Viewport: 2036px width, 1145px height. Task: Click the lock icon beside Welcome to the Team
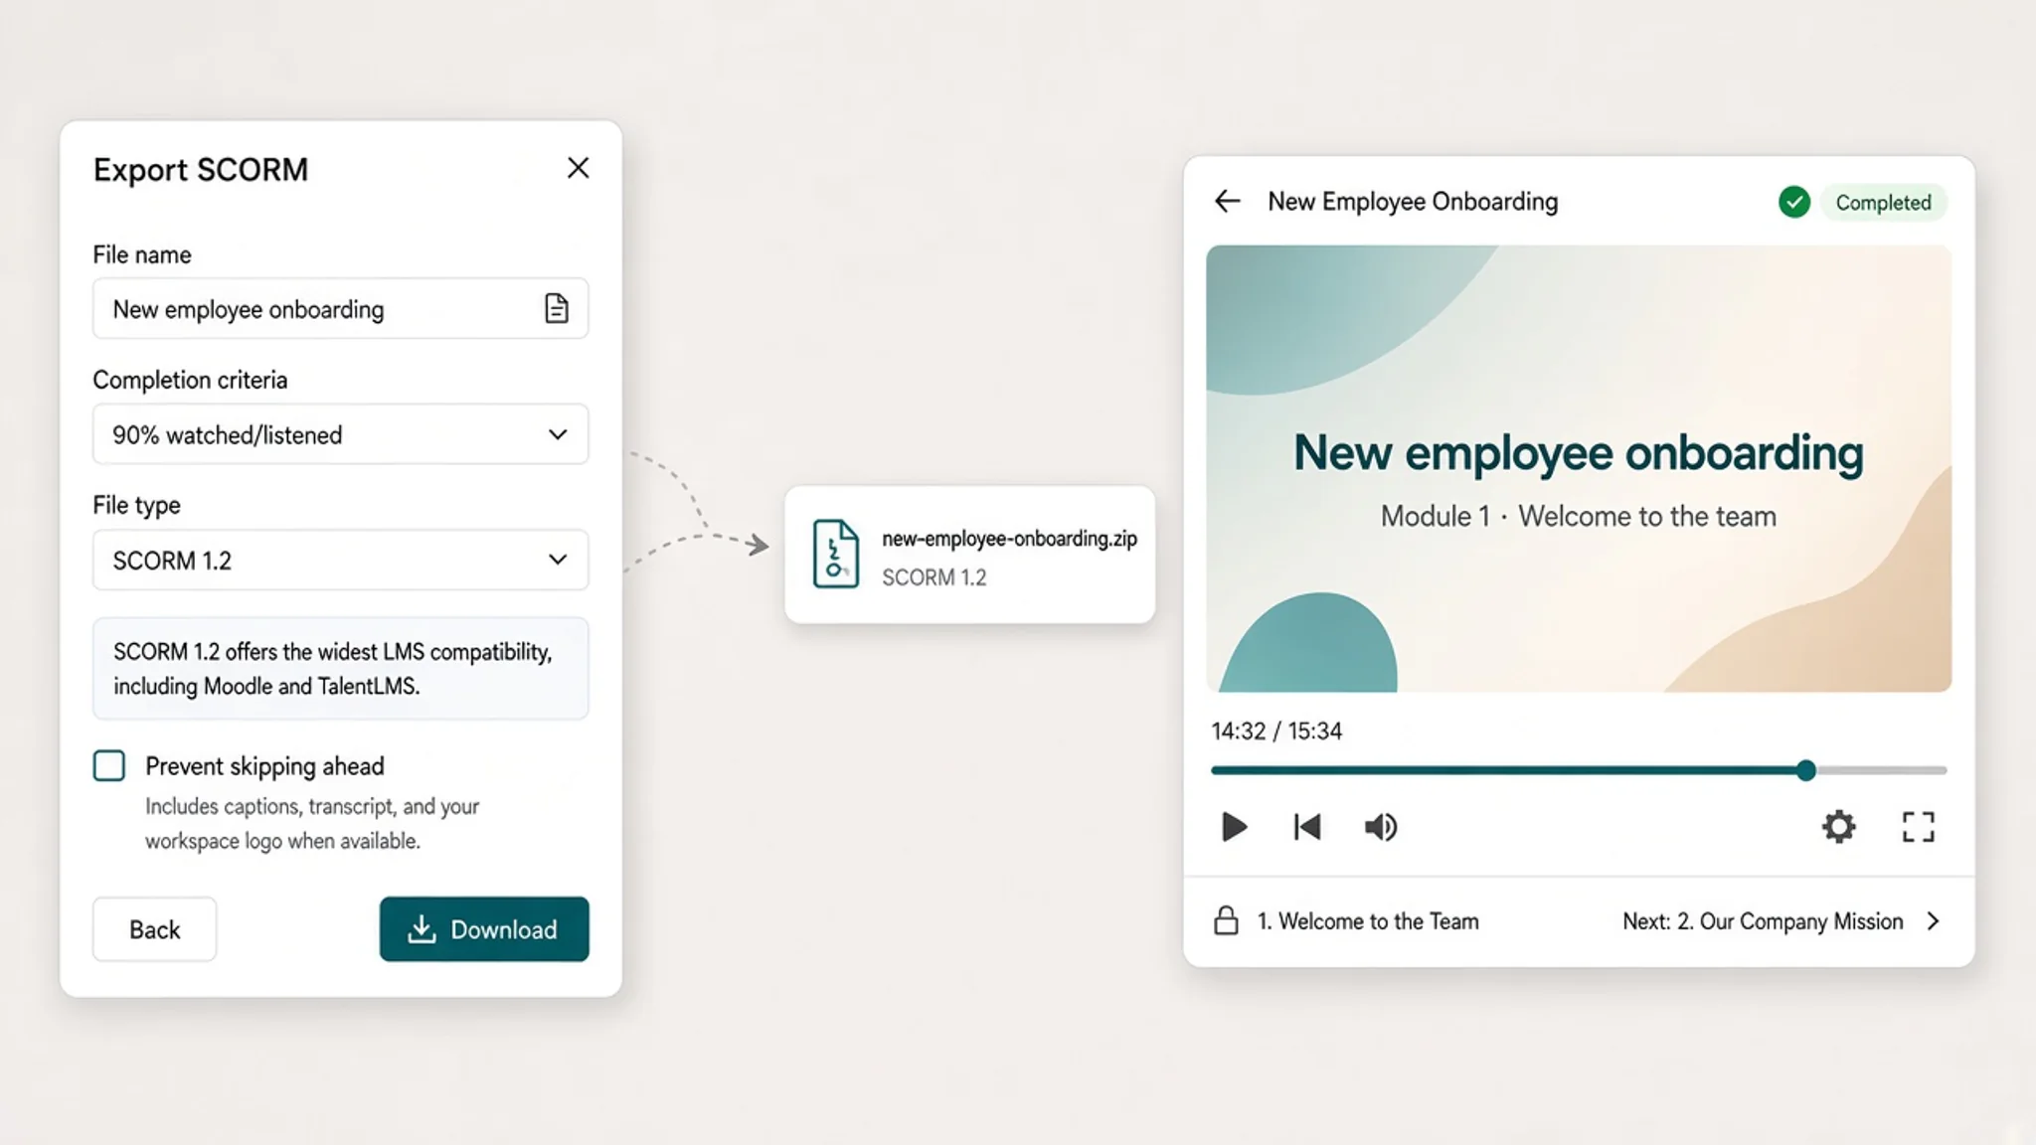tap(1226, 920)
